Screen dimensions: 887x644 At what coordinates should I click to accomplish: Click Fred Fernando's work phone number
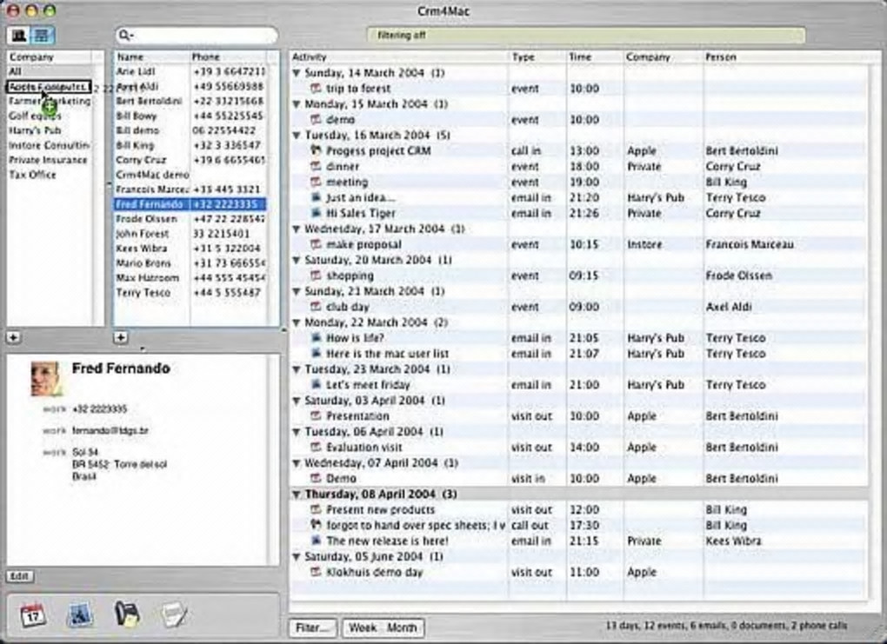click(99, 408)
